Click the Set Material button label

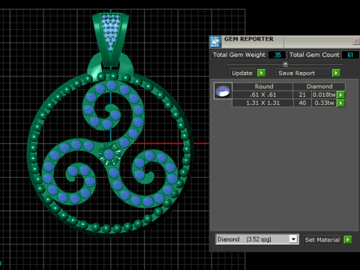click(322, 240)
